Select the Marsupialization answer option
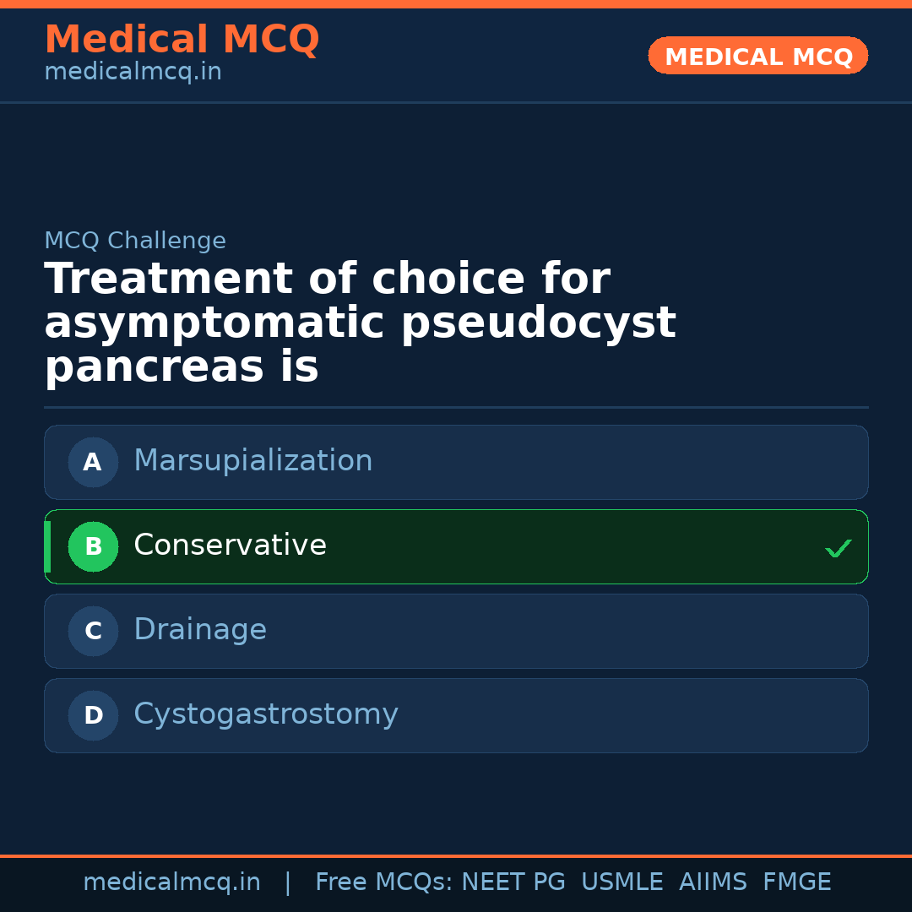Viewport: 912px width, 912px height. click(x=456, y=462)
